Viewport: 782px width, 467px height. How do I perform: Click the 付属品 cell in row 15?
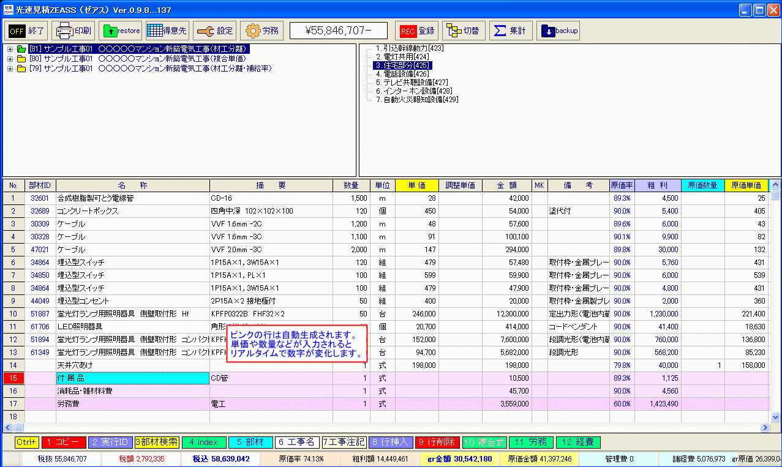[132, 378]
